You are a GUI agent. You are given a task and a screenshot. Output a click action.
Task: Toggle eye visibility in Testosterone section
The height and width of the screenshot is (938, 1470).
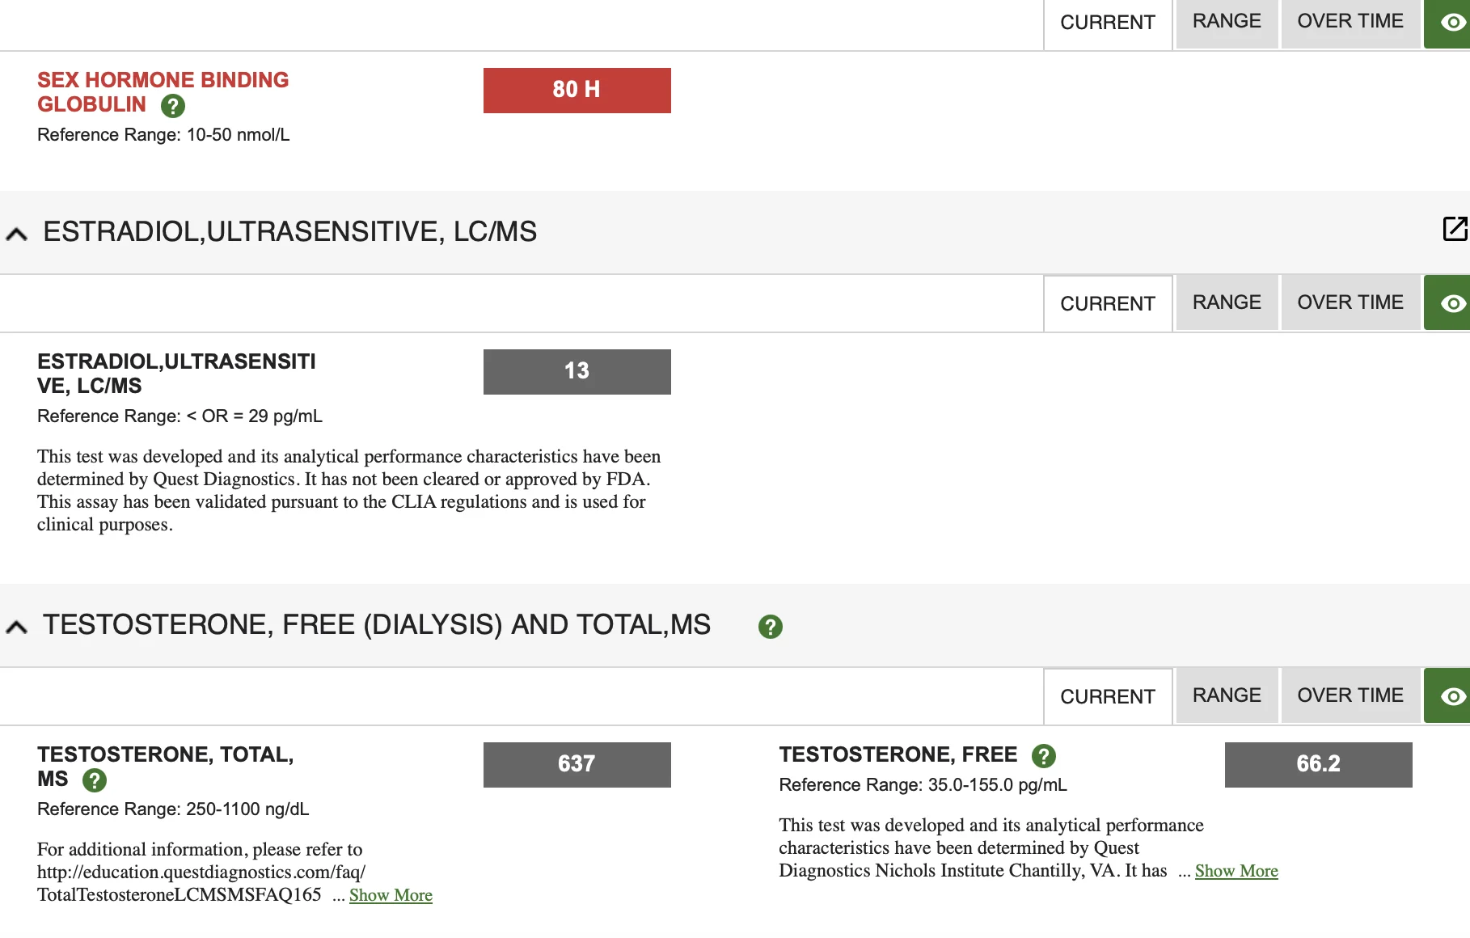pos(1451,696)
